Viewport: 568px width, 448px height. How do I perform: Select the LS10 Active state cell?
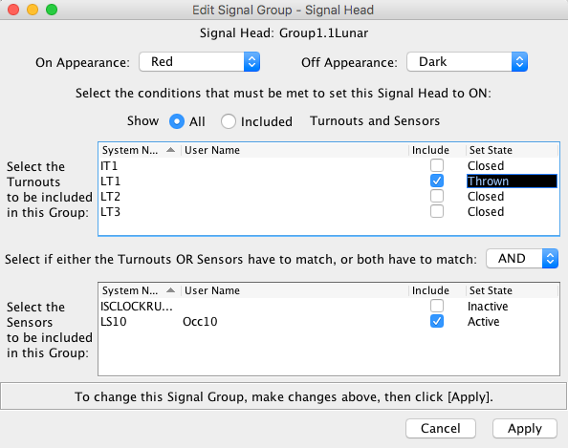pyautogui.click(x=512, y=321)
